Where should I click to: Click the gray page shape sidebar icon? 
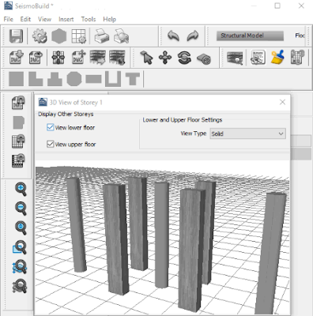[19, 122]
